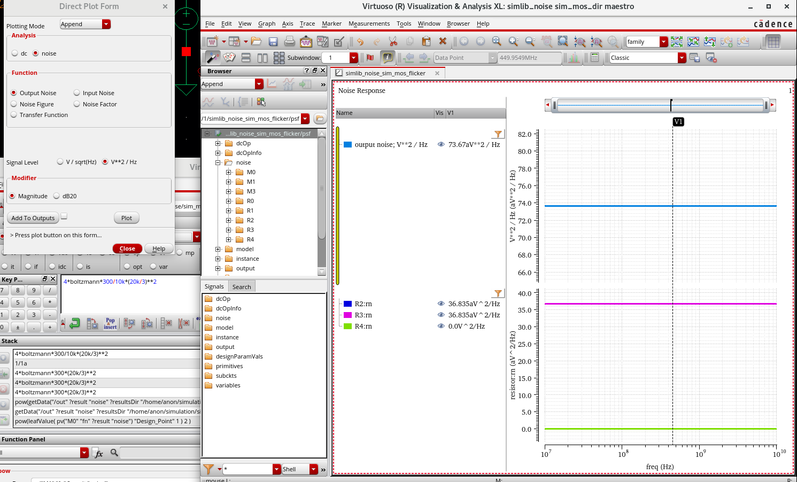
Task: Open the Classic workspace dropdown
Action: tap(682, 58)
